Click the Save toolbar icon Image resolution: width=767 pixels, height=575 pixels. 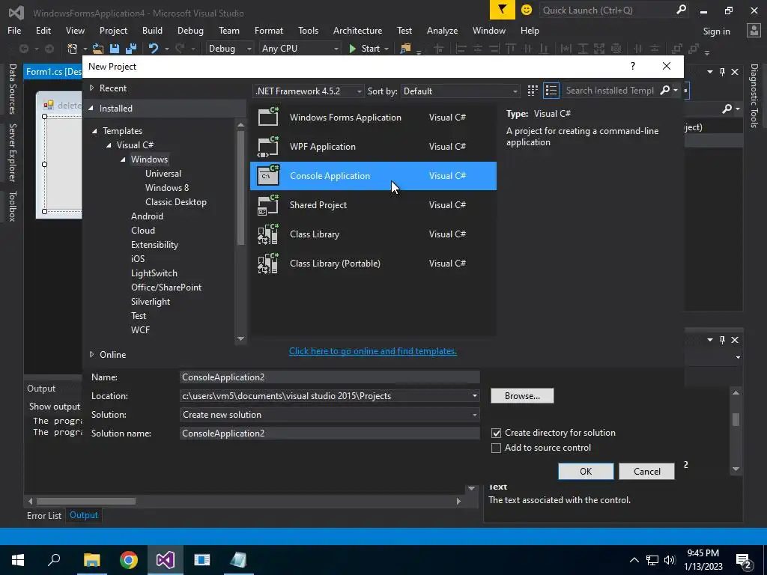(x=115, y=49)
